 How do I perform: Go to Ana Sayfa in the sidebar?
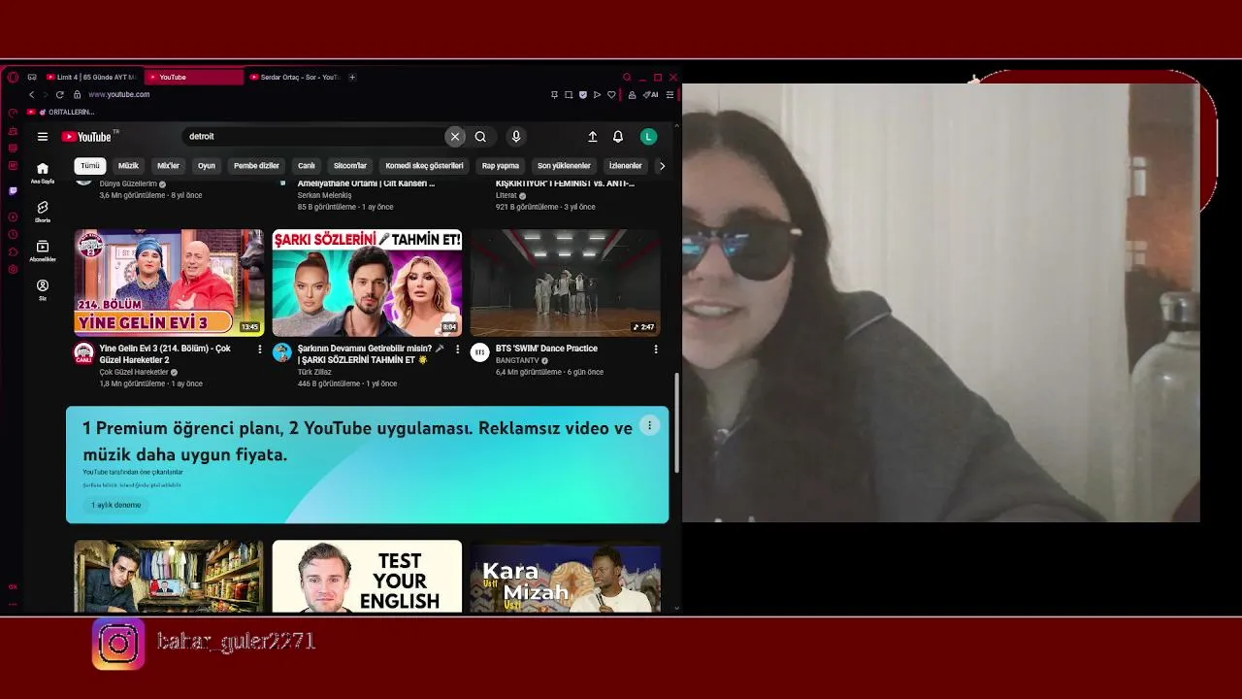pos(43,173)
